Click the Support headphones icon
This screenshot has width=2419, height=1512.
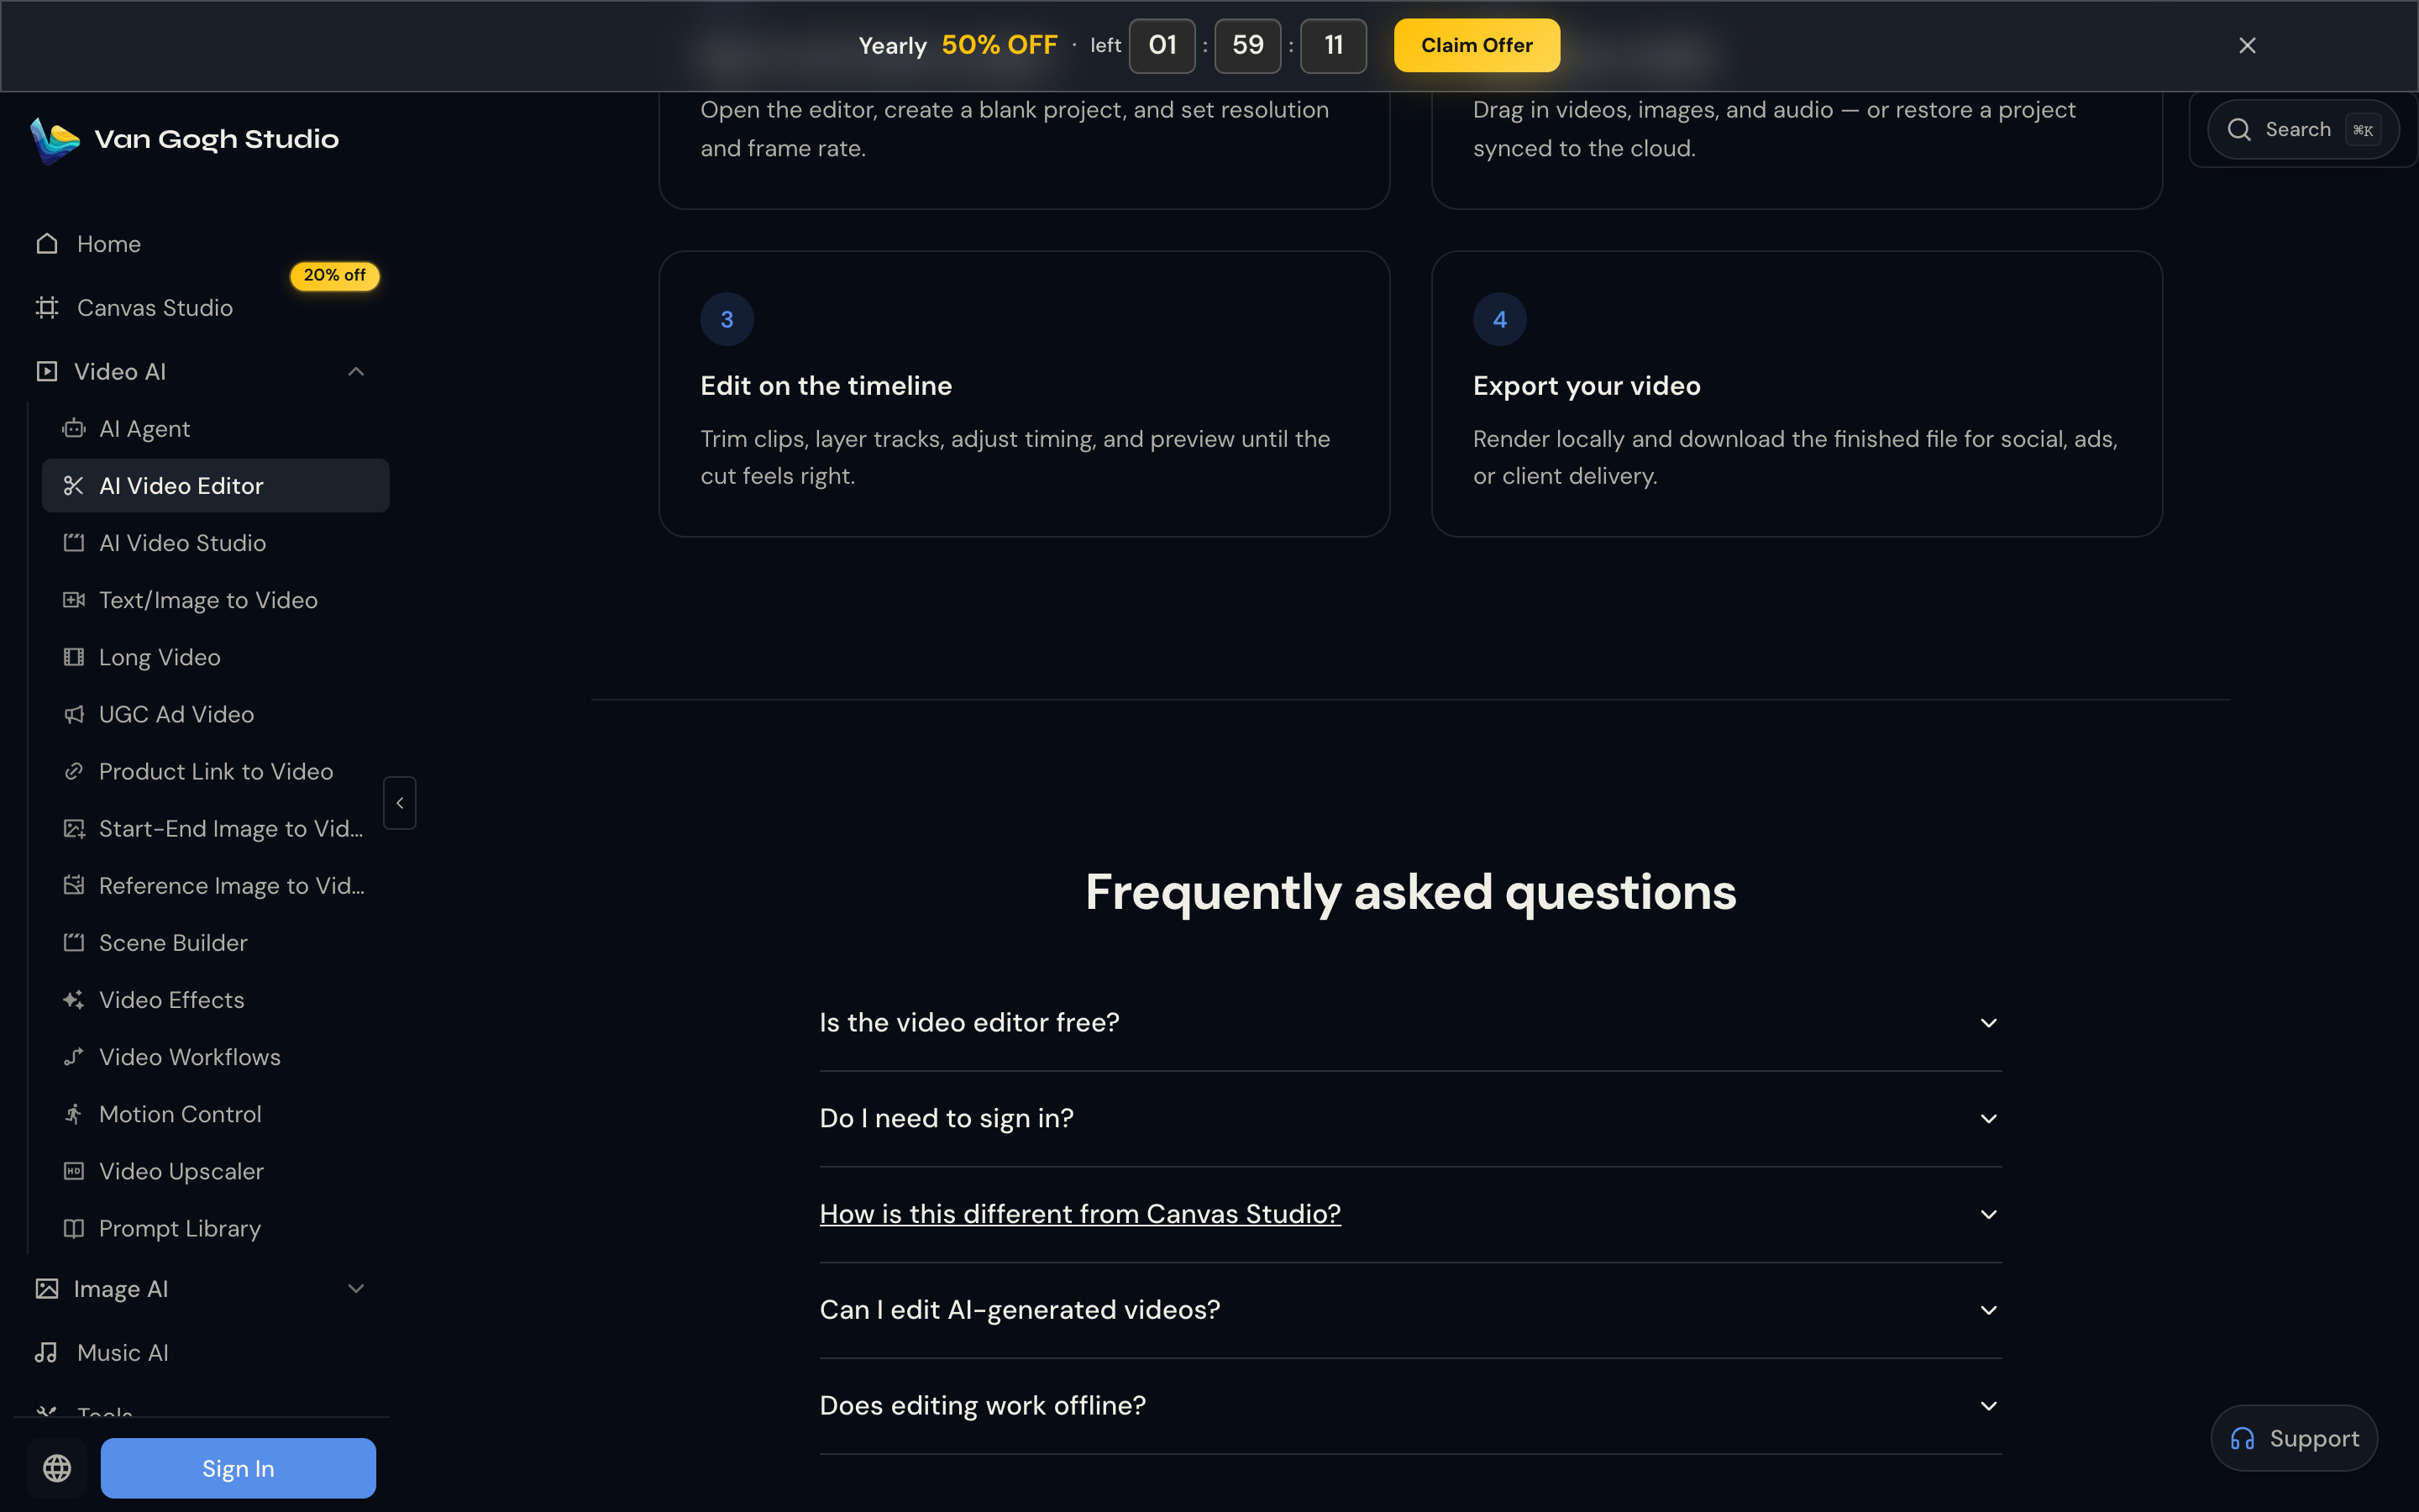click(x=2242, y=1438)
